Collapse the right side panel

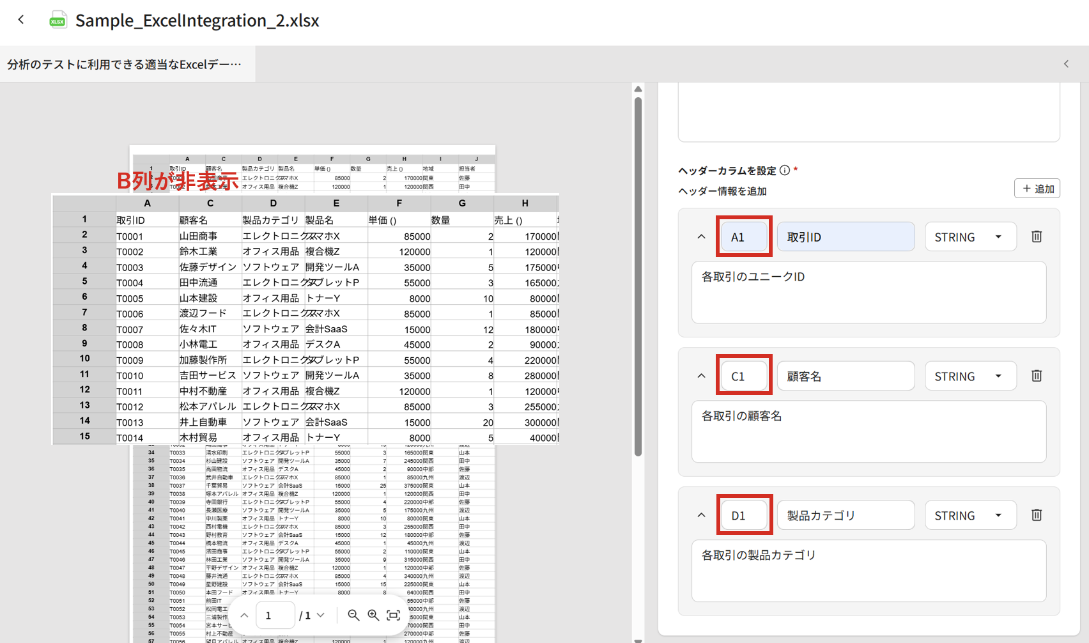tap(1066, 64)
